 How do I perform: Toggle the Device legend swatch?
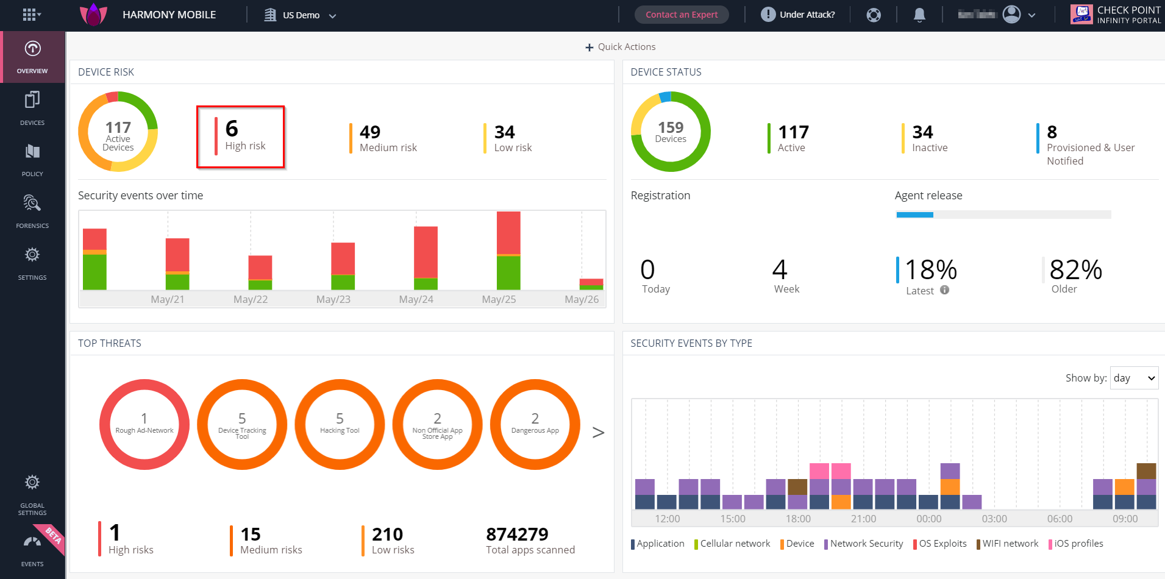point(782,544)
